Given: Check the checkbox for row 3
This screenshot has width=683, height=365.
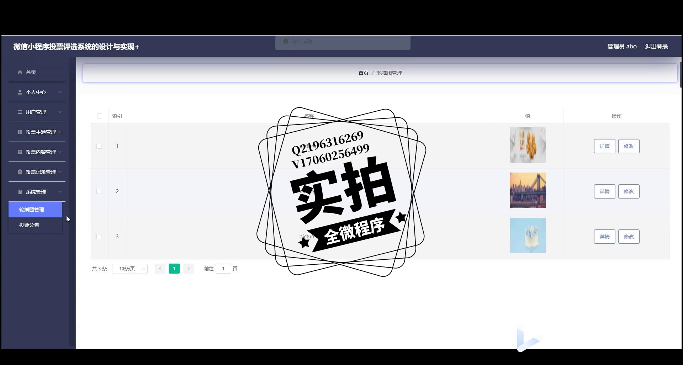Looking at the screenshot, I should pos(99,237).
